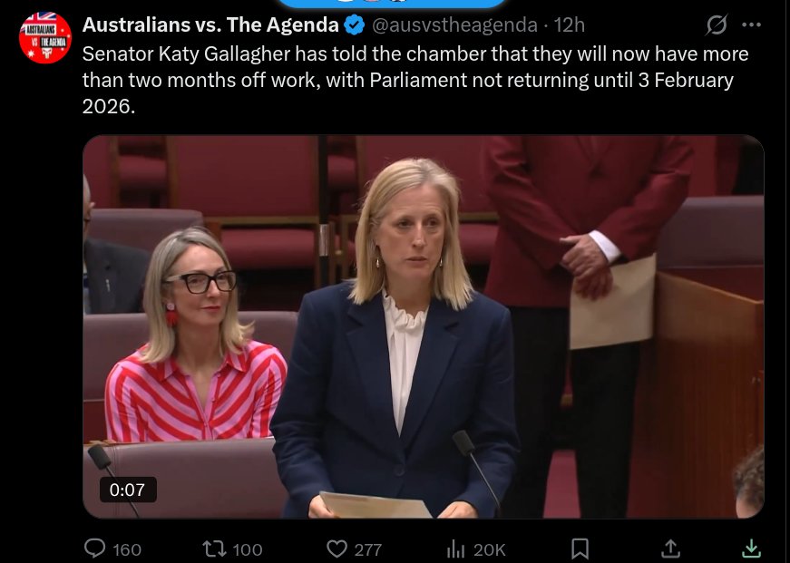790x563 pixels.
Task: Click the green download video icon
Action: [x=751, y=548]
